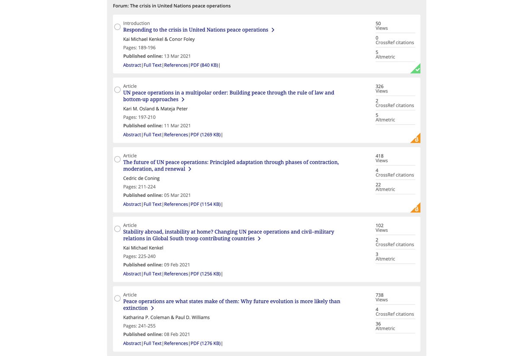This screenshot has width=519, height=356.
Task: Click '50 Views' metric on Introduction card
Action: pyautogui.click(x=382, y=26)
